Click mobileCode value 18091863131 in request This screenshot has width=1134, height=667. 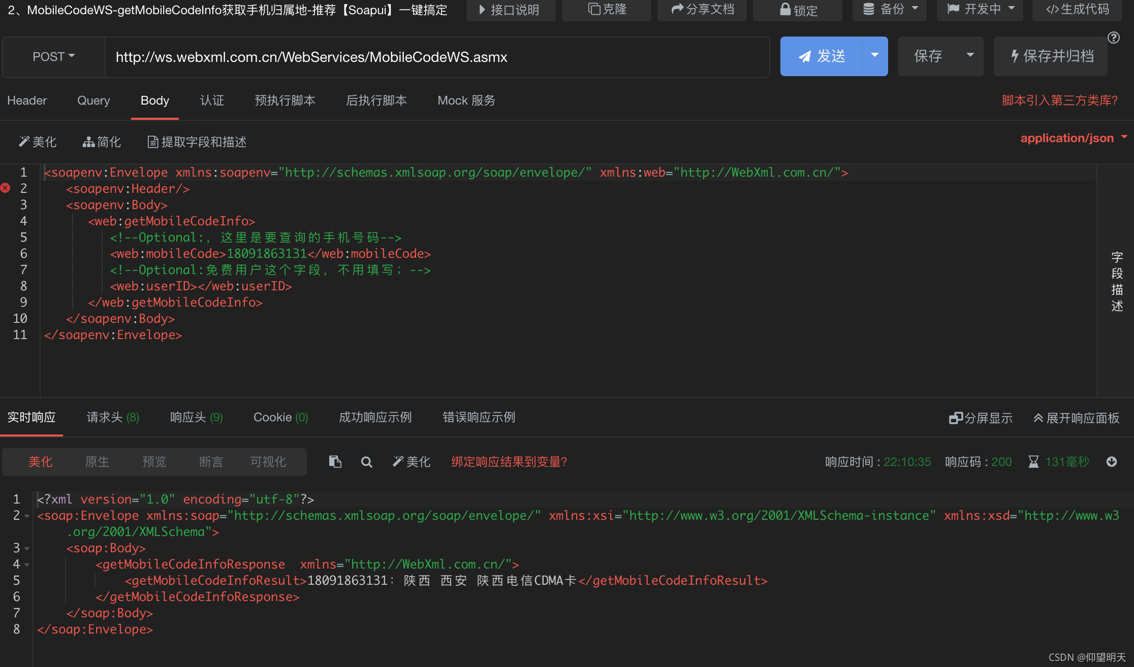[267, 254]
